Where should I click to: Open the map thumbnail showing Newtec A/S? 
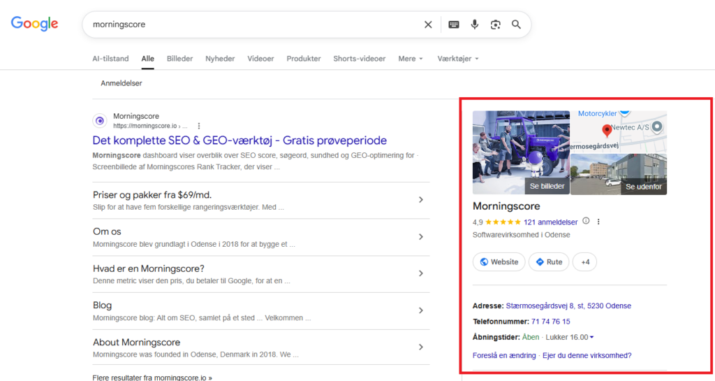(x=619, y=131)
